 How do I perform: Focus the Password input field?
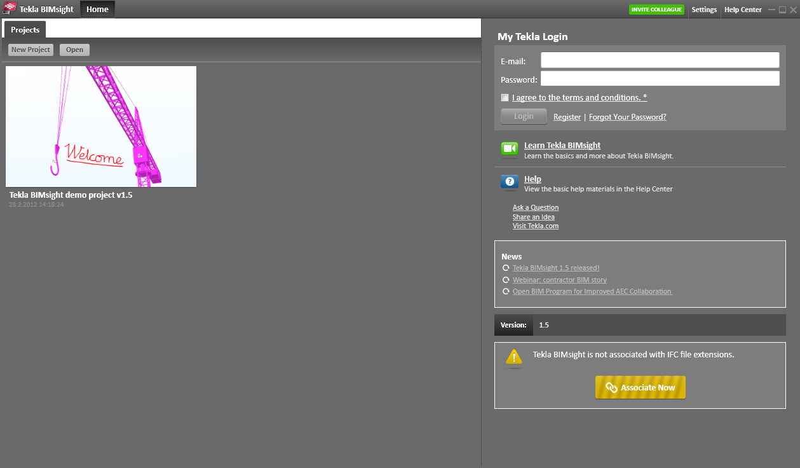(660, 78)
